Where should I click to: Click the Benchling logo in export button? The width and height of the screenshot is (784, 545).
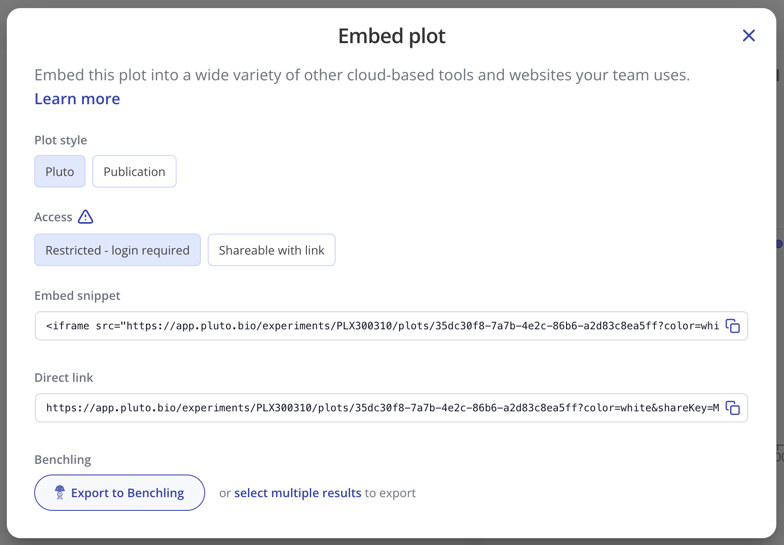coord(60,492)
